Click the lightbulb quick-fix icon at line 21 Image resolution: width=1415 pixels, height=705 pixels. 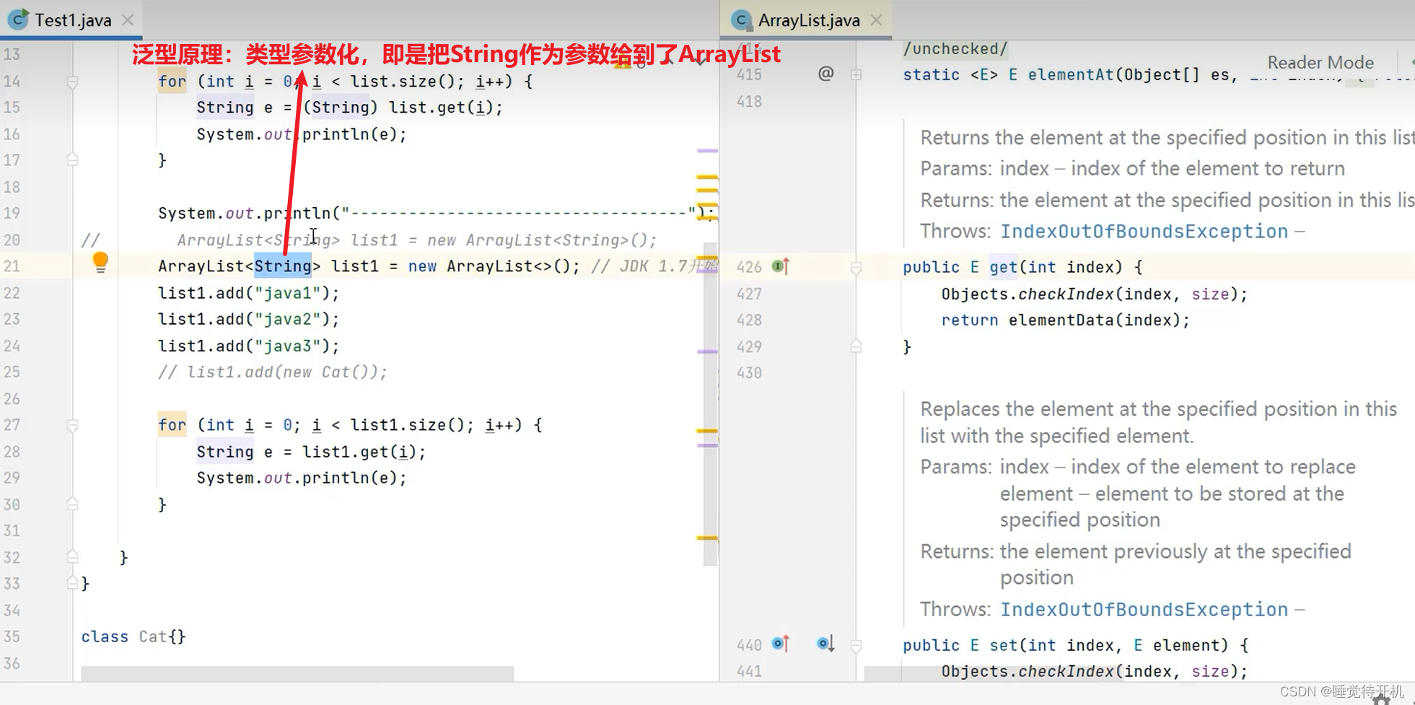coord(100,262)
